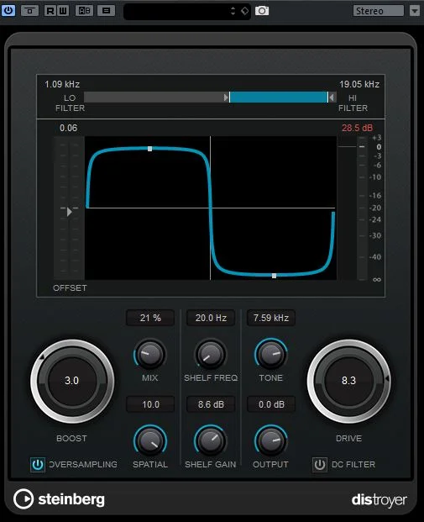The width and height of the screenshot is (424, 522).
Task: Click the distroyer plugin name logo
Action: click(x=380, y=500)
